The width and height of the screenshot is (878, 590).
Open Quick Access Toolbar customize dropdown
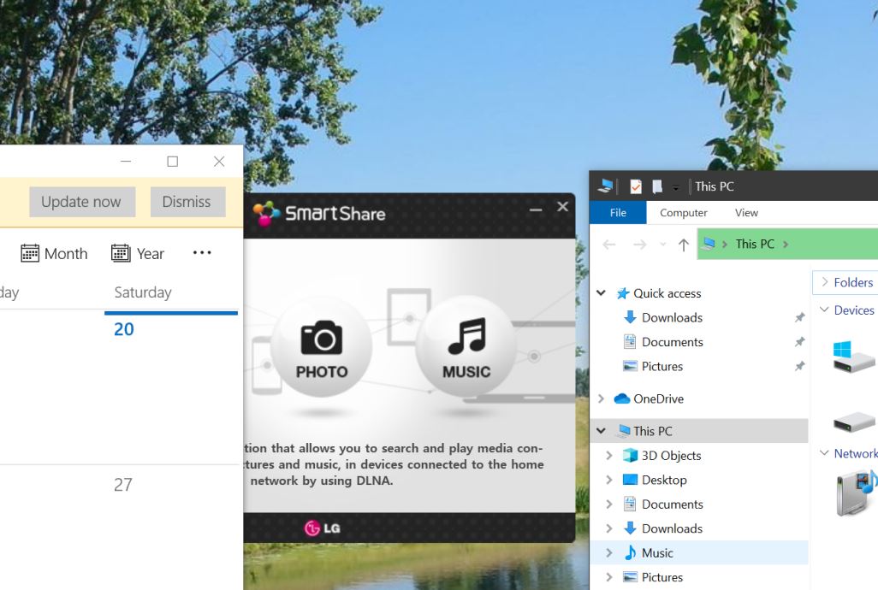[x=676, y=188]
